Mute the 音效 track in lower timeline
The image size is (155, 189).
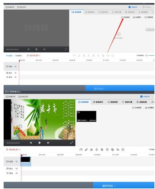point(17,173)
